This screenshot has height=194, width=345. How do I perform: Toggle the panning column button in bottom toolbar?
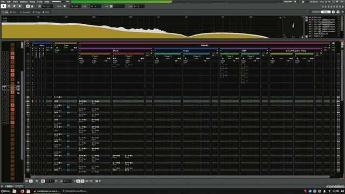coord(82,181)
